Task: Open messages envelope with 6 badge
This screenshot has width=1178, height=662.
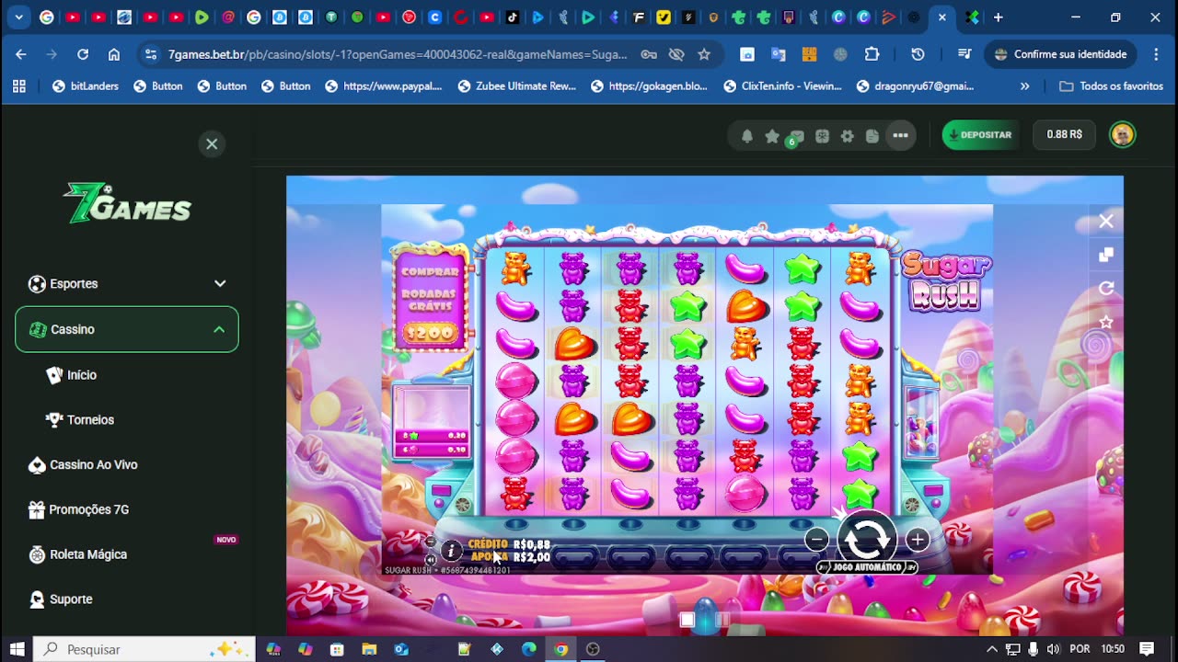Action: (x=795, y=137)
